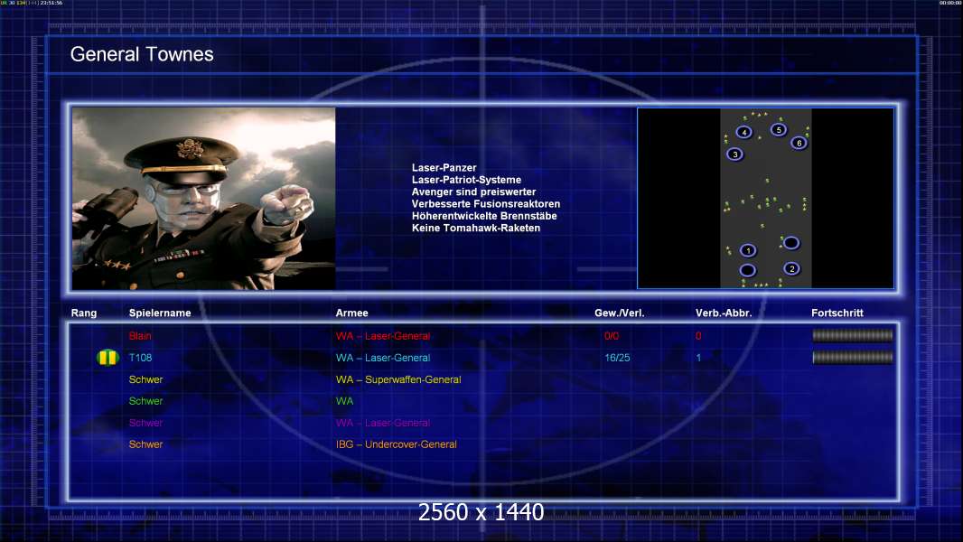Screen dimensions: 963x542
Task: Click the Spielername column header
Action: (160, 313)
